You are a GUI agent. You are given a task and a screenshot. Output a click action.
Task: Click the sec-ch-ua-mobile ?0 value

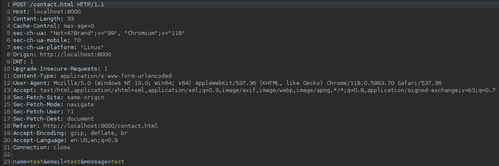coord(77,40)
